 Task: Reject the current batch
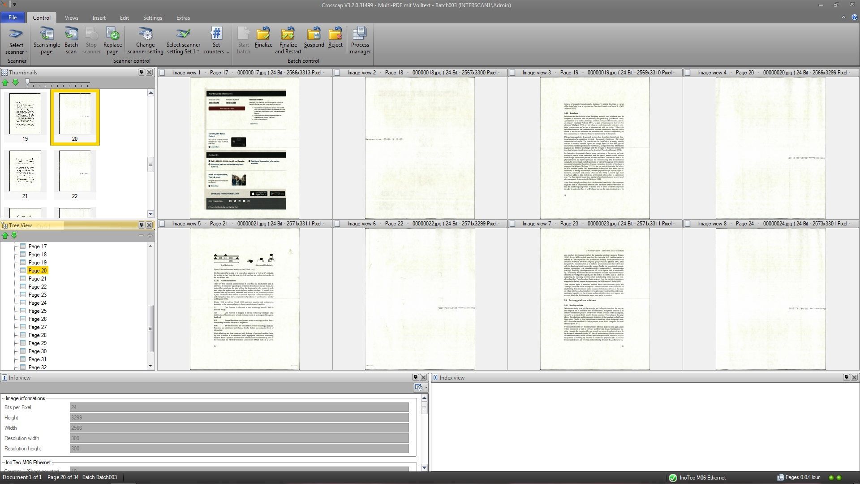click(x=335, y=39)
